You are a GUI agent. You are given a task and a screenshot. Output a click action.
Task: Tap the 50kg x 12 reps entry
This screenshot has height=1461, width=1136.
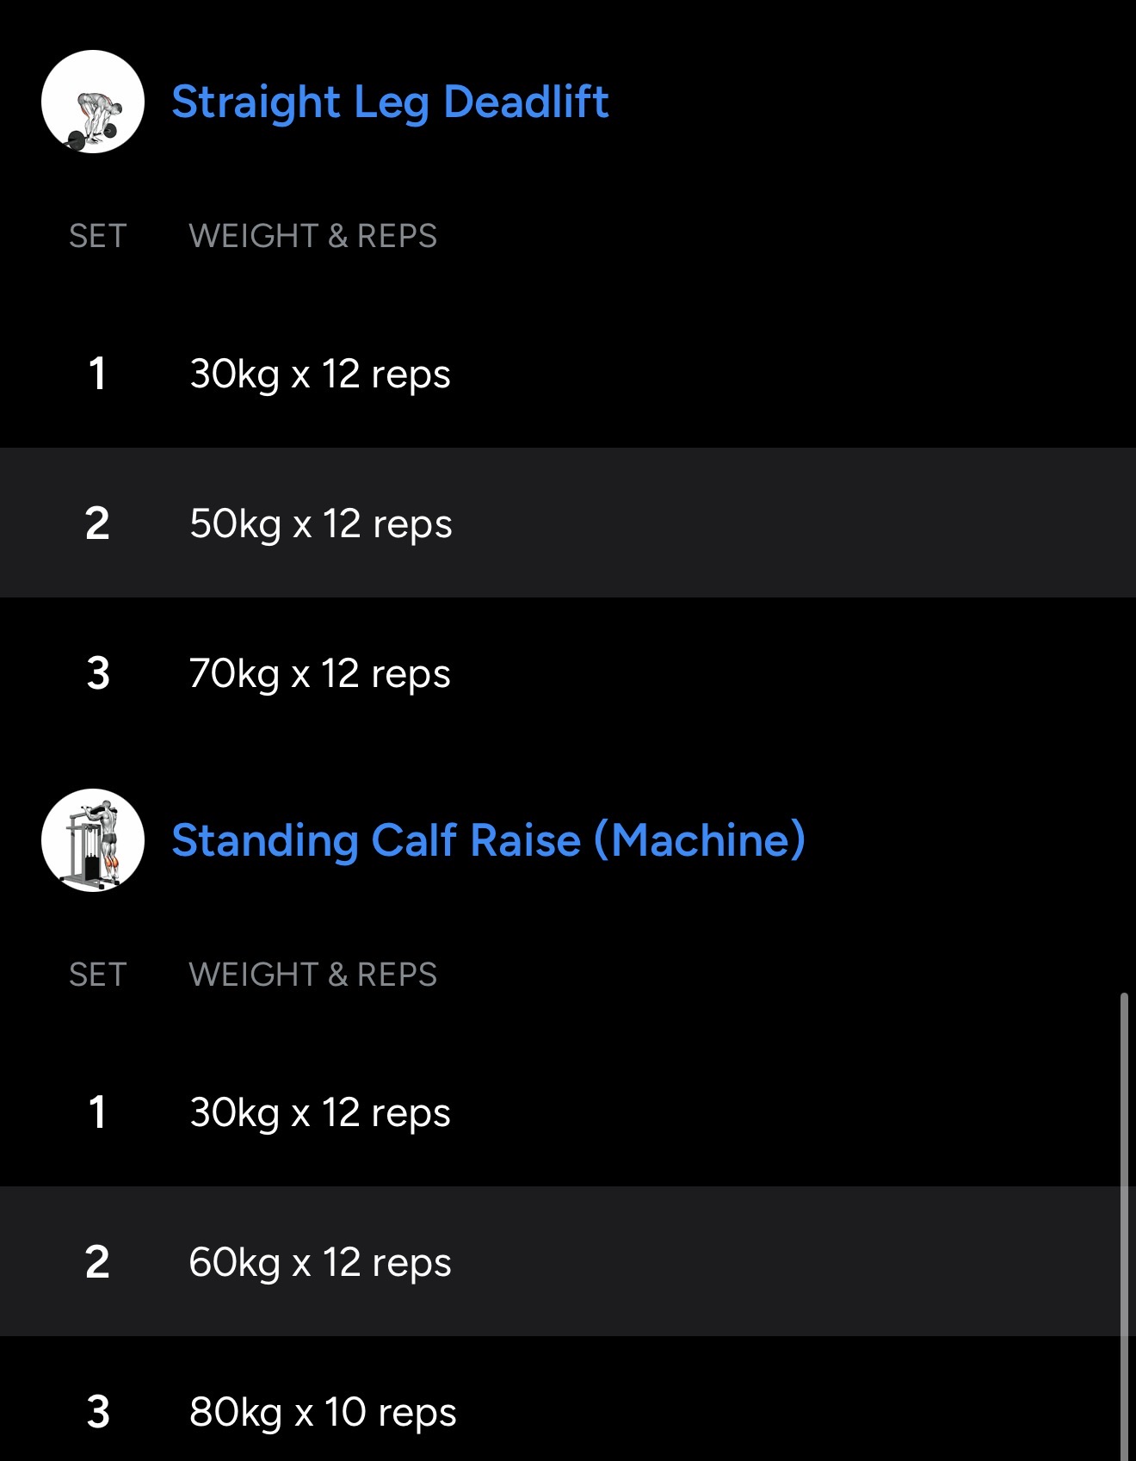[x=320, y=523]
